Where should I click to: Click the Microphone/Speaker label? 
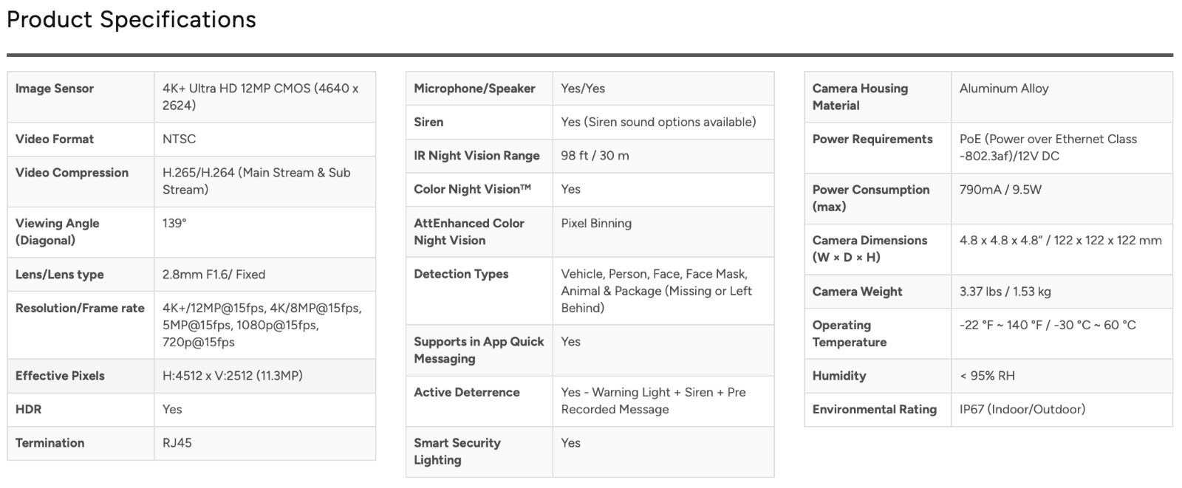(474, 89)
